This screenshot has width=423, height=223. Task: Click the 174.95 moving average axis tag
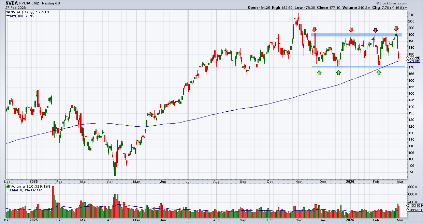pyautogui.click(x=413, y=61)
